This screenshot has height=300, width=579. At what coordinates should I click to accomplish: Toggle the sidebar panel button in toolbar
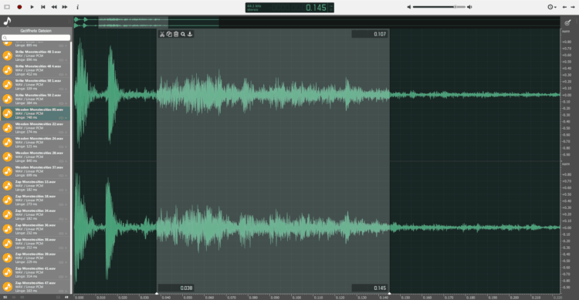pos(7,7)
